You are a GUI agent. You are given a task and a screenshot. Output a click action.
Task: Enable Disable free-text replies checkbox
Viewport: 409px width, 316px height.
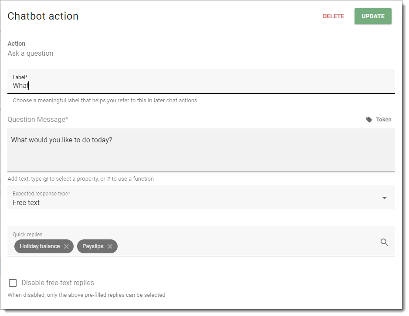(13, 283)
